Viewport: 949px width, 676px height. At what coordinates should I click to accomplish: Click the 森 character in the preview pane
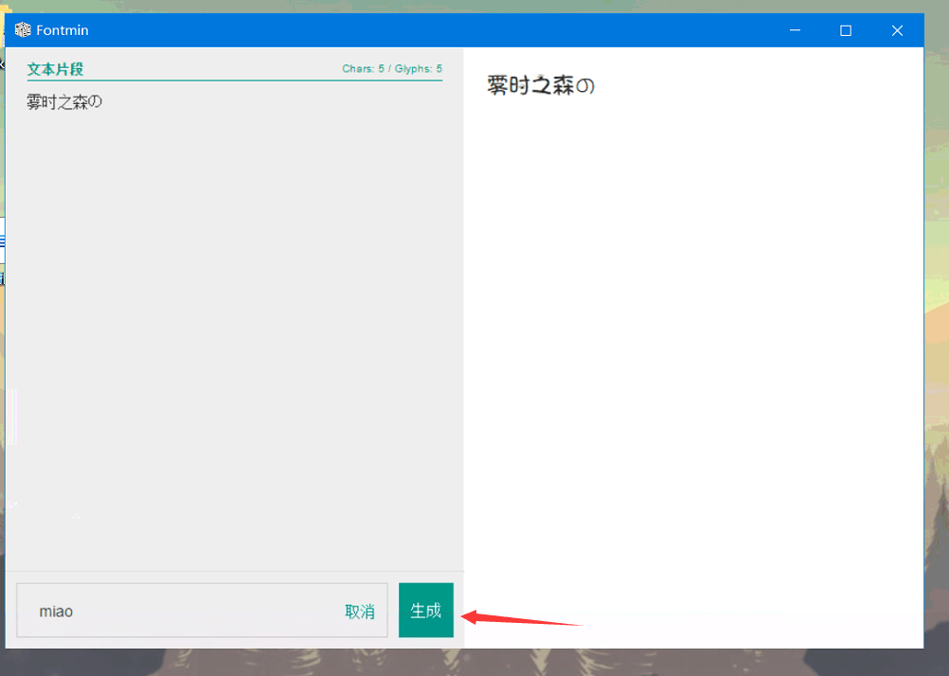tap(564, 86)
